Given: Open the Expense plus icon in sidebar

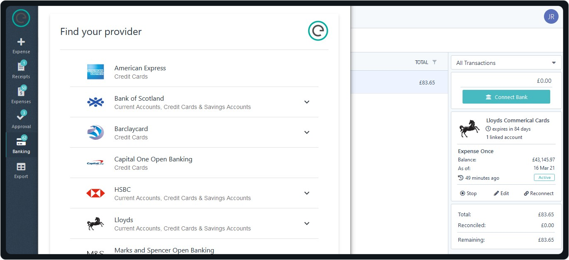Looking at the screenshot, I should coord(21,42).
